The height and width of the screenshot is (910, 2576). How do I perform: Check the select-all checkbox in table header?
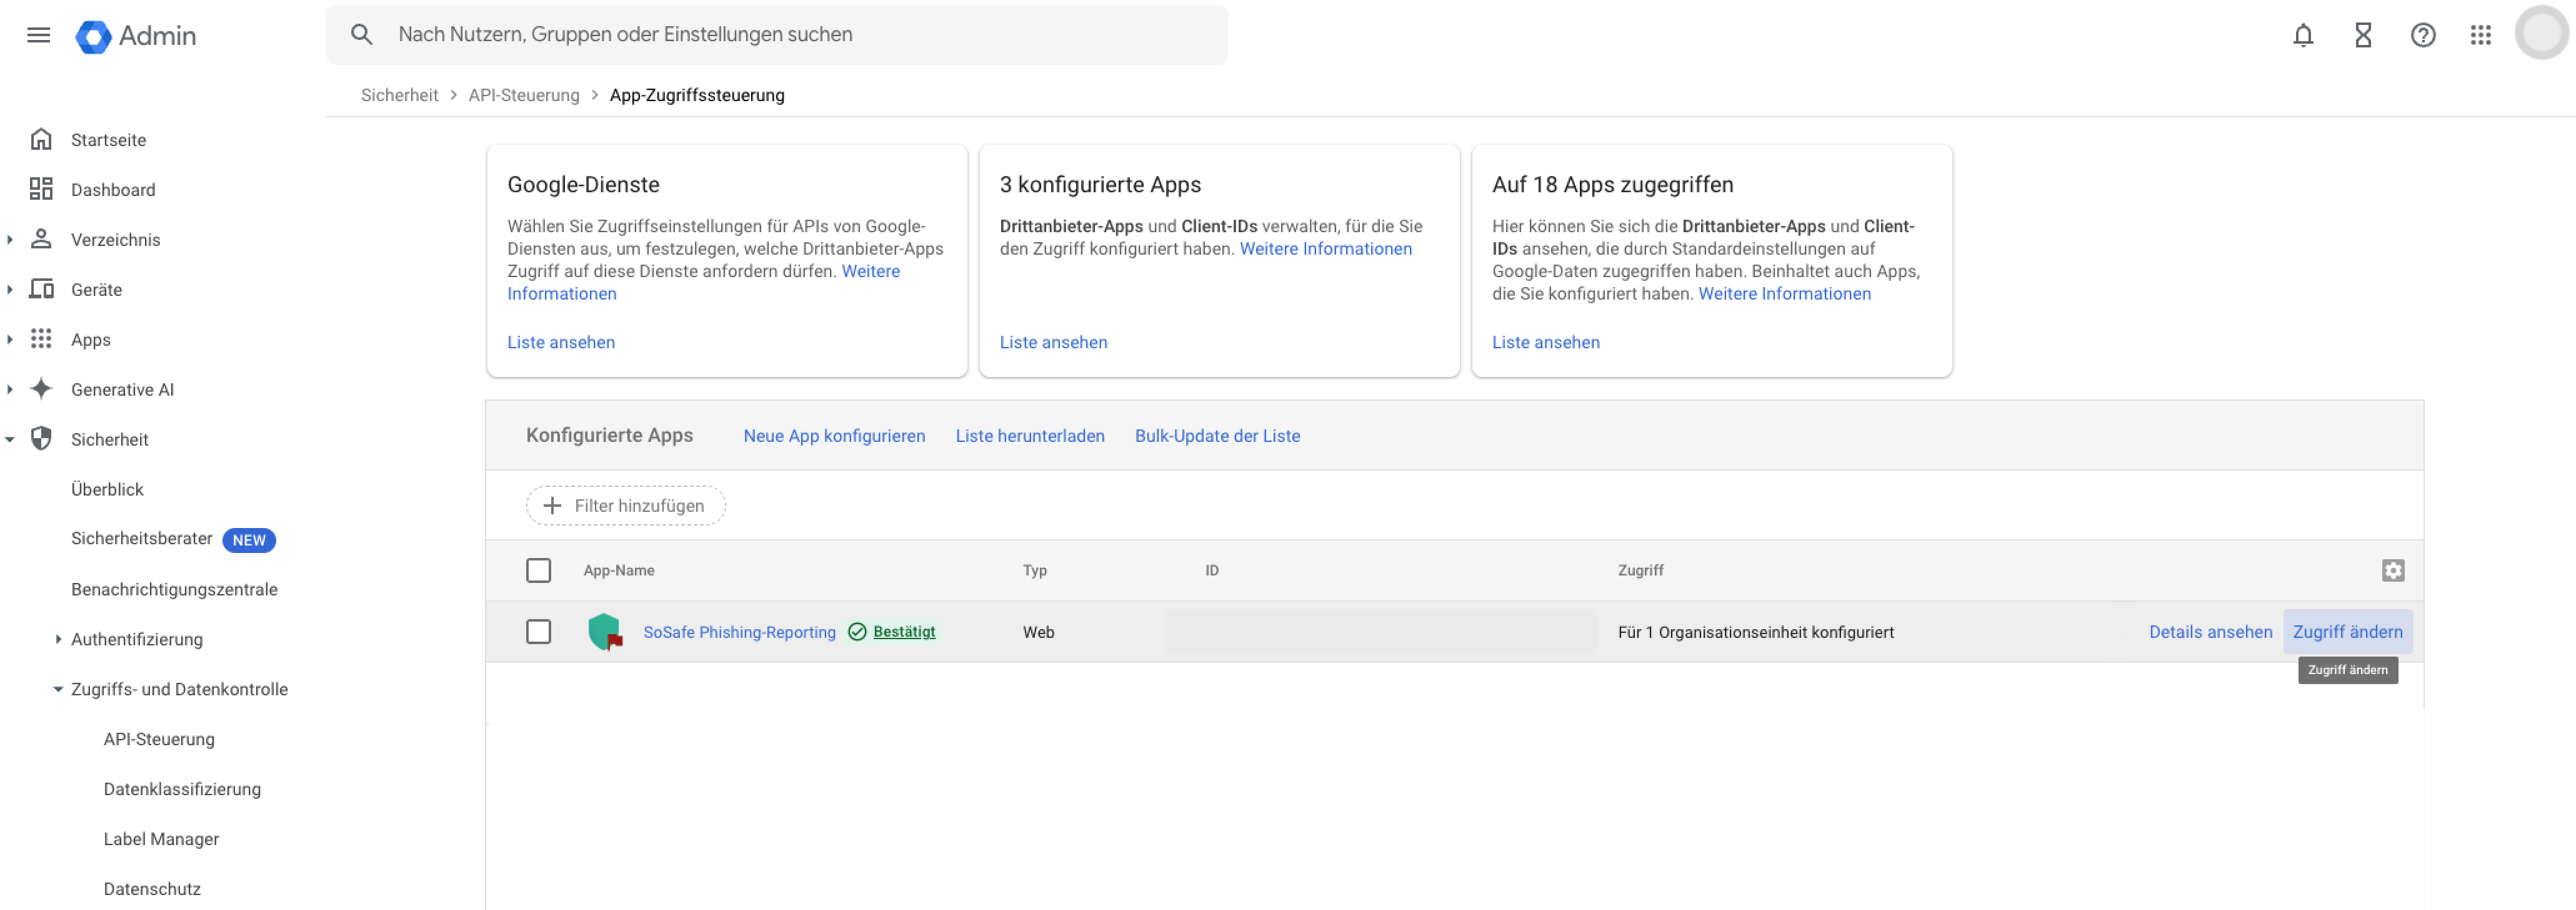539,570
